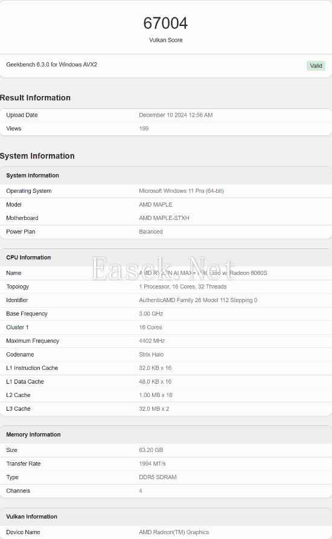Click the green Valid badge
The height and width of the screenshot is (539, 332).
[316, 66]
